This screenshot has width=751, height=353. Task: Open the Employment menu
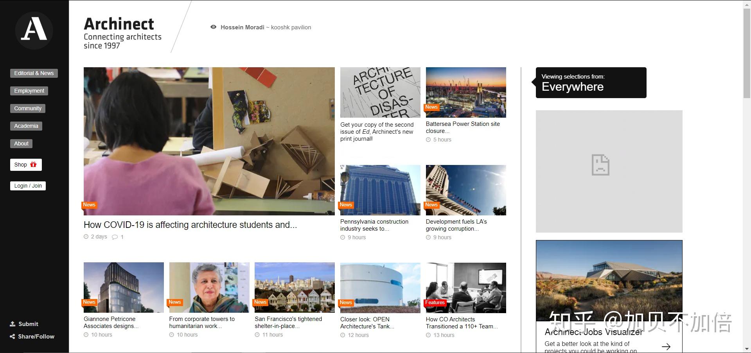tap(29, 91)
